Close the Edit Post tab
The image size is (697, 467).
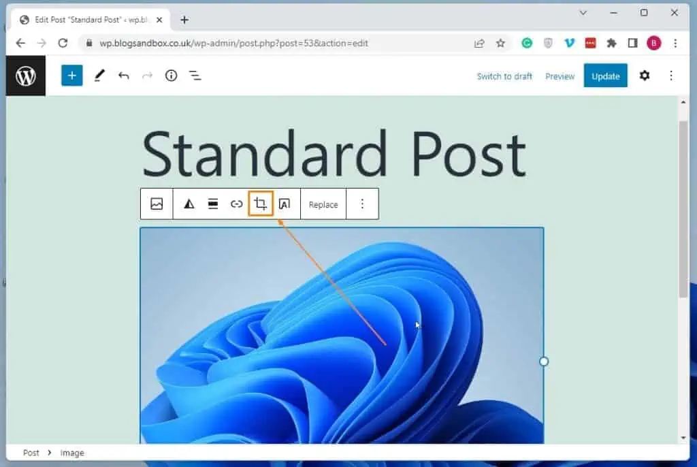pyautogui.click(x=159, y=20)
